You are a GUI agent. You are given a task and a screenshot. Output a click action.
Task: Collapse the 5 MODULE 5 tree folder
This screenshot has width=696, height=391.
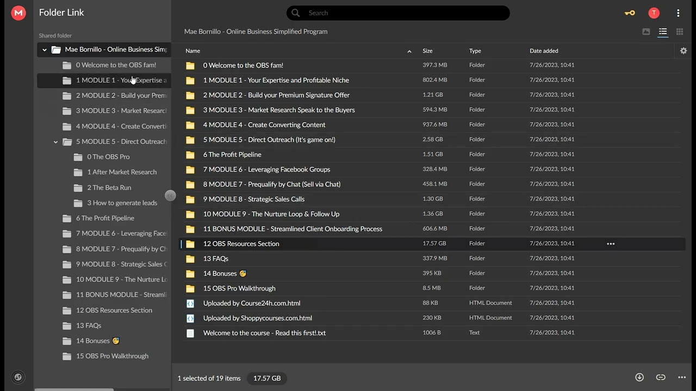point(55,142)
